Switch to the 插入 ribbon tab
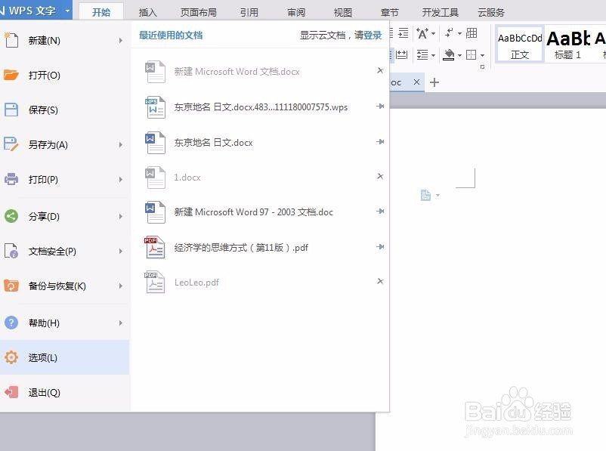This screenshot has height=451, width=606. pos(147,12)
